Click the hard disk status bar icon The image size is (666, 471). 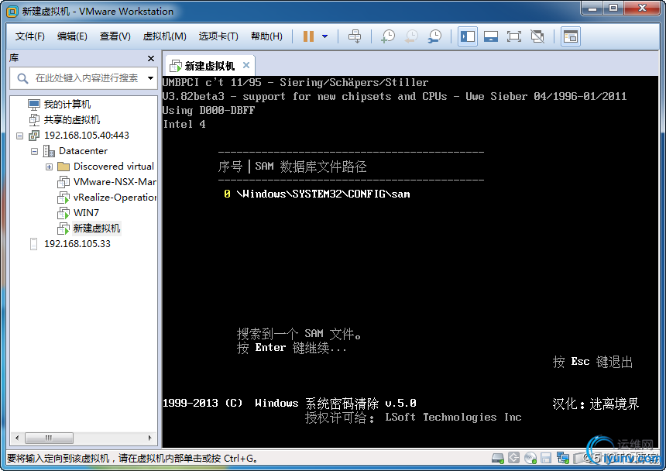(x=497, y=459)
